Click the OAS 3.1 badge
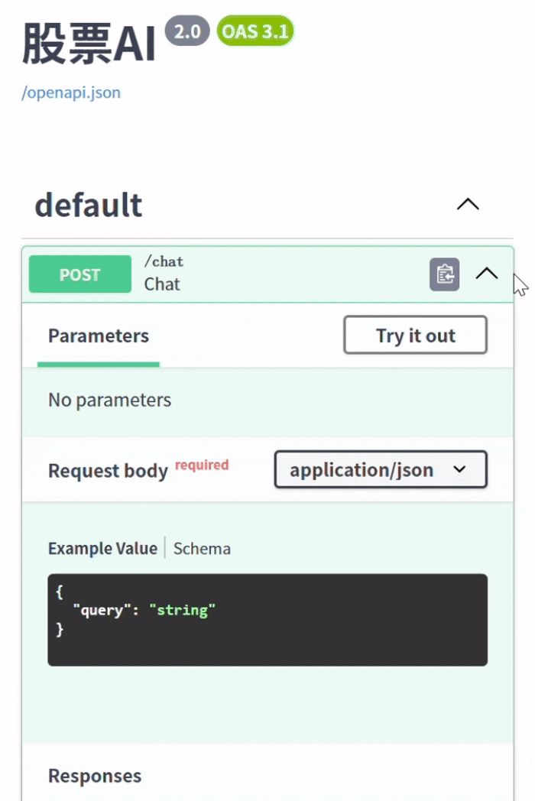Image resolution: width=535 pixels, height=801 pixels. click(255, 31)
